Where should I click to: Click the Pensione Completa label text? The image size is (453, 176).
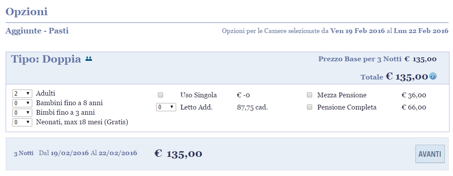[347, 107]
